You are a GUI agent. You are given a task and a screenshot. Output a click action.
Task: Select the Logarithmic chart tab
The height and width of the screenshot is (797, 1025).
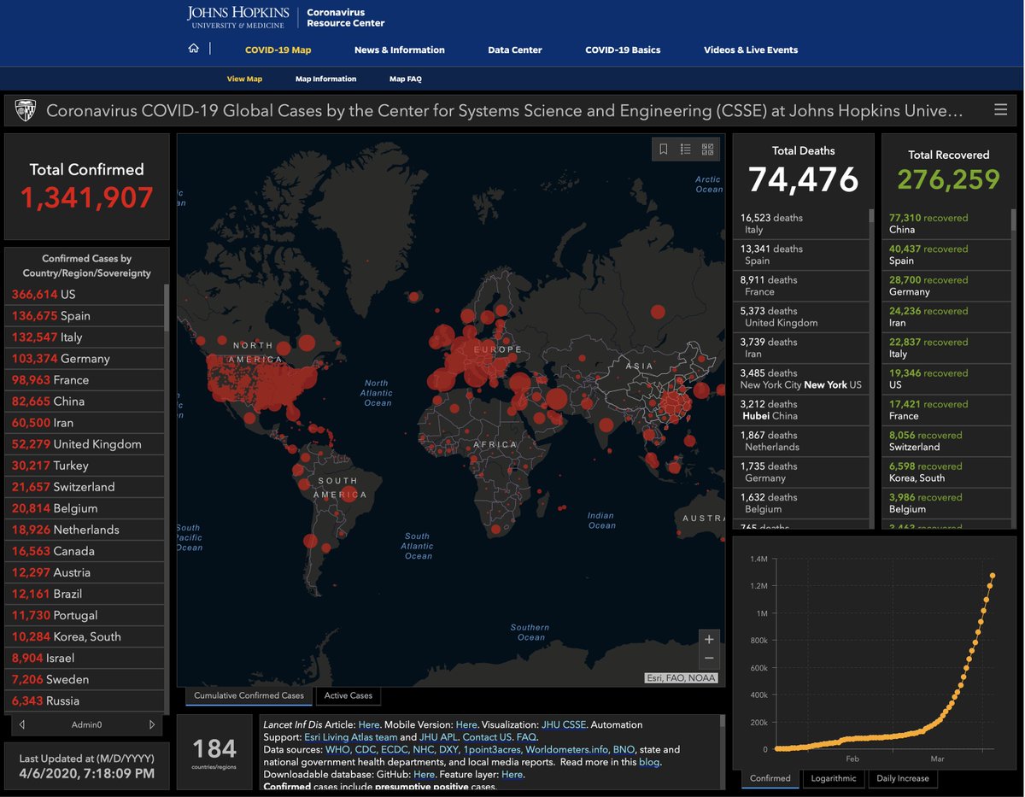click(834, 778)
